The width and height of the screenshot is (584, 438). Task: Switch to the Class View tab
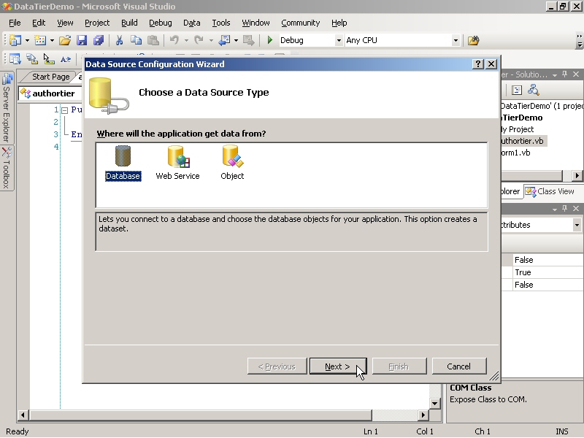tap(550, 191)
